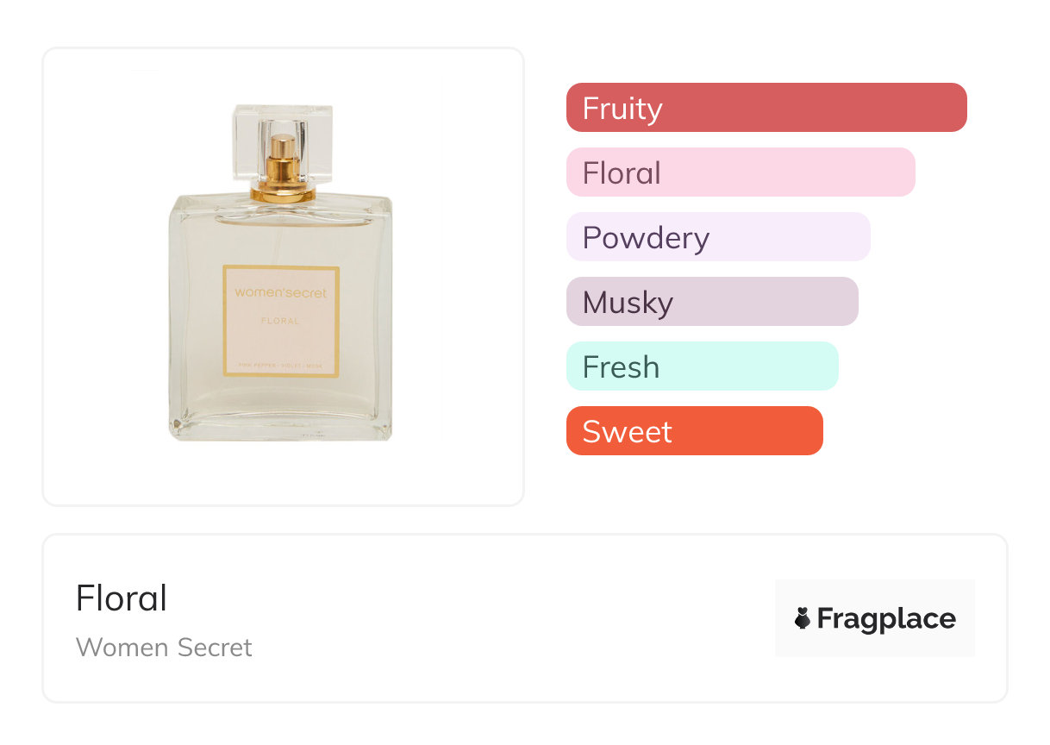Click the FLORAL text on bottle label

pyautogui.click(x=281, y=322)
